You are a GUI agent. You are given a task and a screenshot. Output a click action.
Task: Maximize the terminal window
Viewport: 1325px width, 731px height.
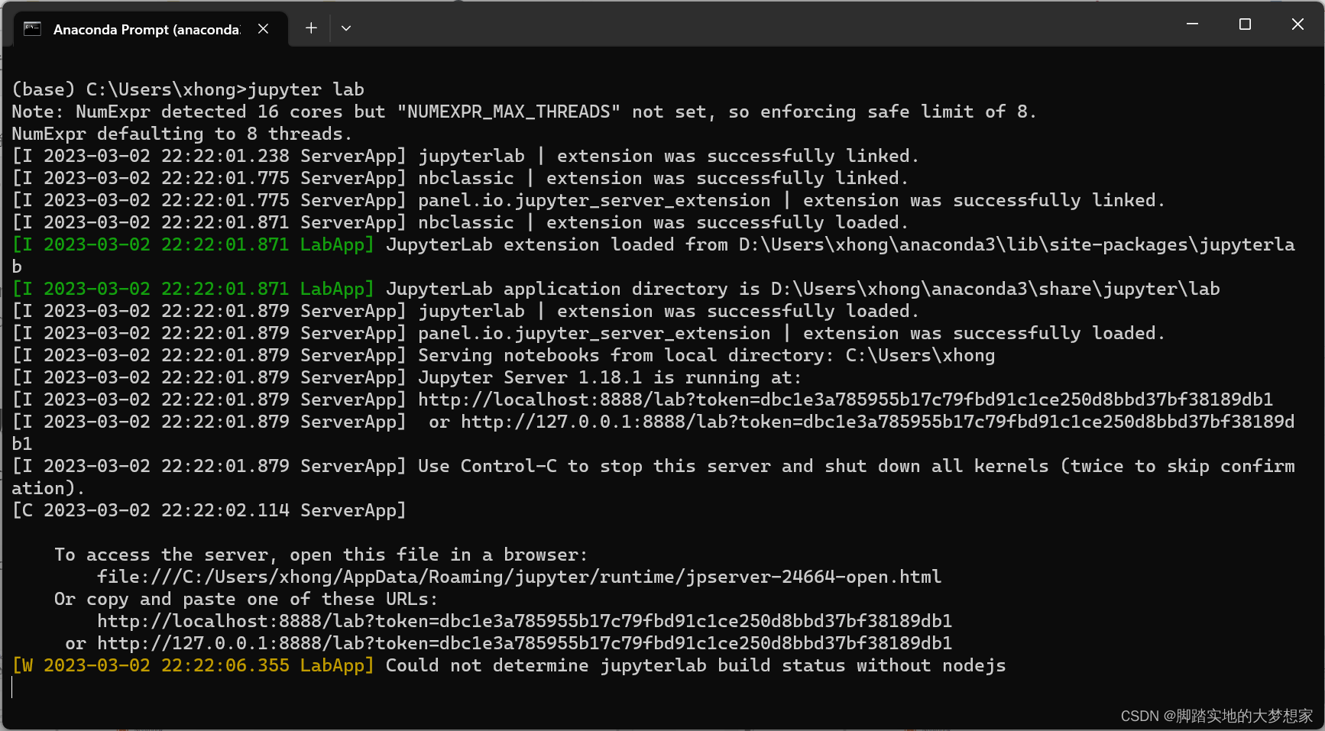1245,24
